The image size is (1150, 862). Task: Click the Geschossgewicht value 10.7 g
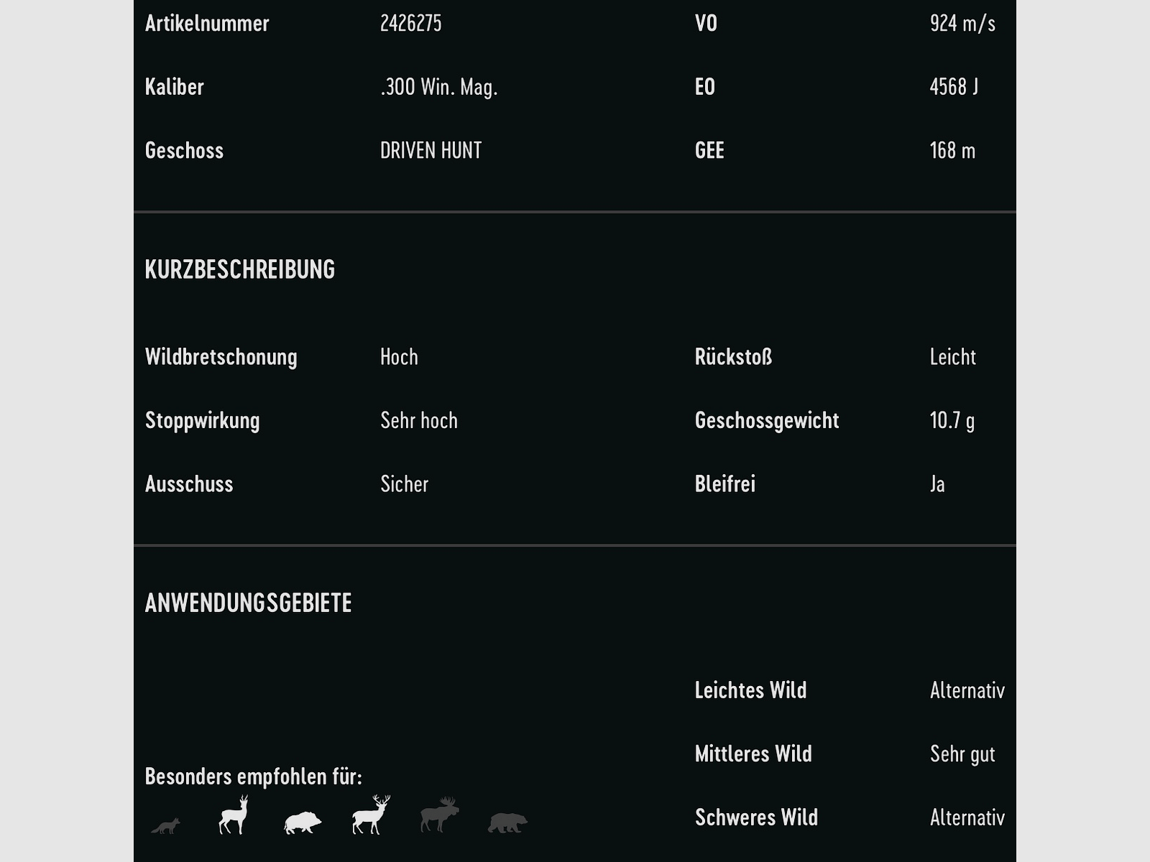tap(952, 420)
